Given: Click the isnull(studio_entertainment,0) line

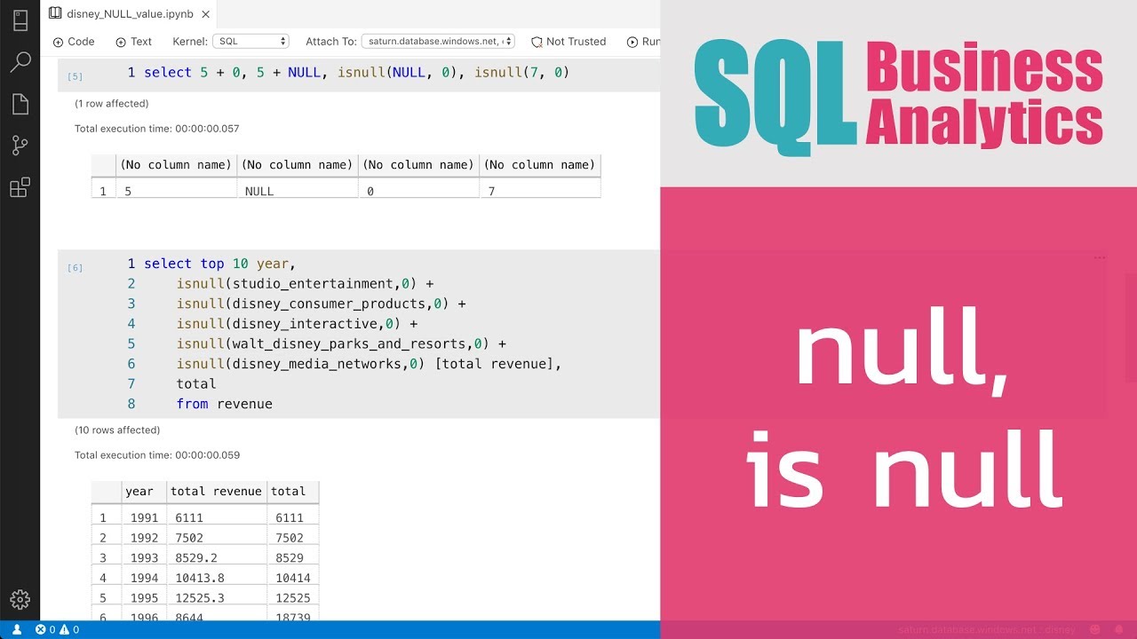Looking at the screenshot, I should (x=305, y=284).
